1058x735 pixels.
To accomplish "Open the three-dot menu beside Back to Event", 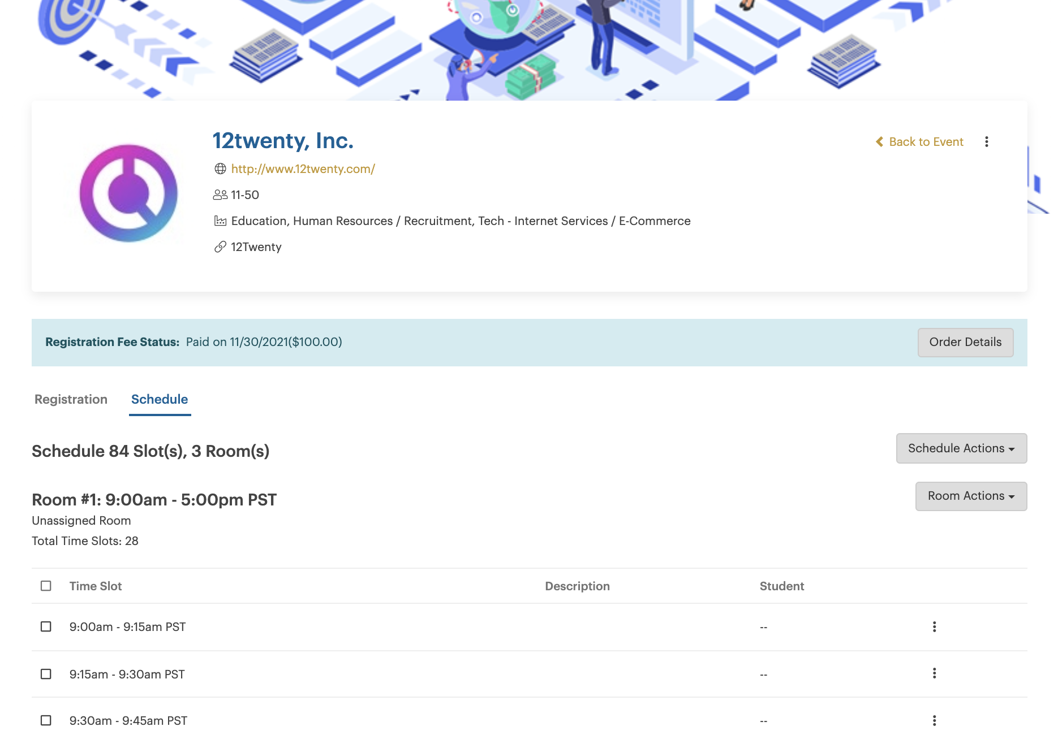I will (x=986, y=142).
